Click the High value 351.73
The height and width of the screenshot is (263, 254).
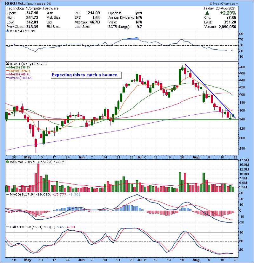coord(32,18)
